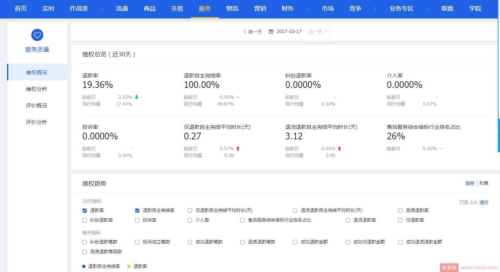Image resolution: width=500 pixels, height=272 pixels.
Task: Click the 售后服务综合指标行业排名占比 value 26%
Action: coord(396,136)
